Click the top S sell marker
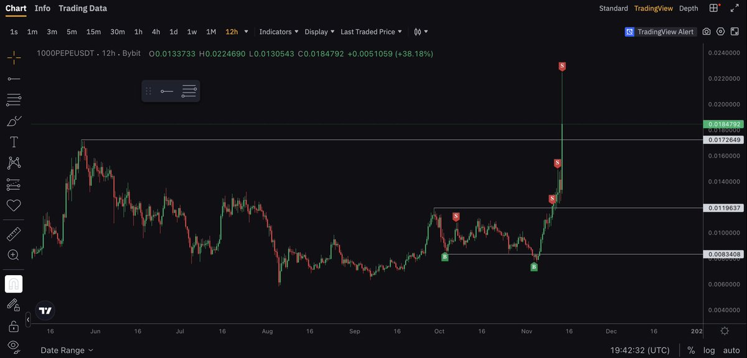The width and height of the screenshot is (747, 358). [x=562, y=66]
